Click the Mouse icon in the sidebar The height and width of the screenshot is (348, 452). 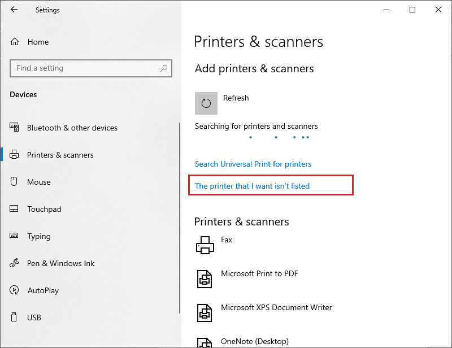coord(14,181)
